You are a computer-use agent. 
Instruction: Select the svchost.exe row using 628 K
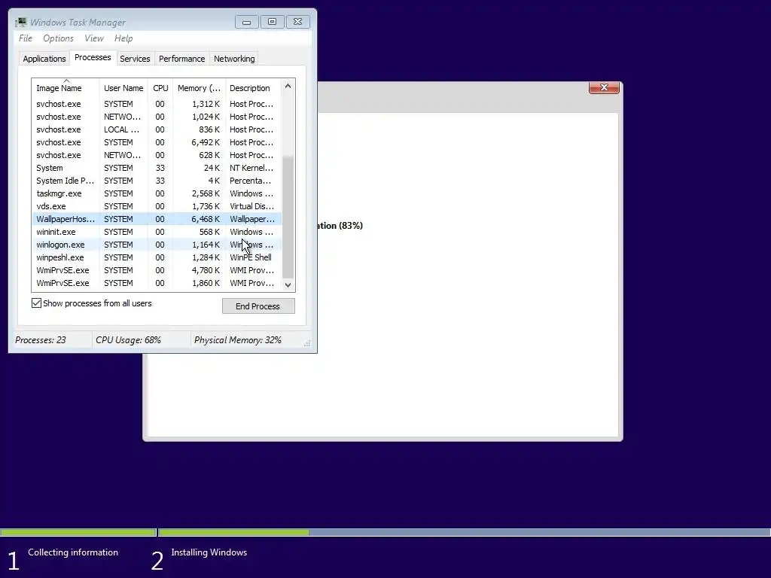(157, 155)
